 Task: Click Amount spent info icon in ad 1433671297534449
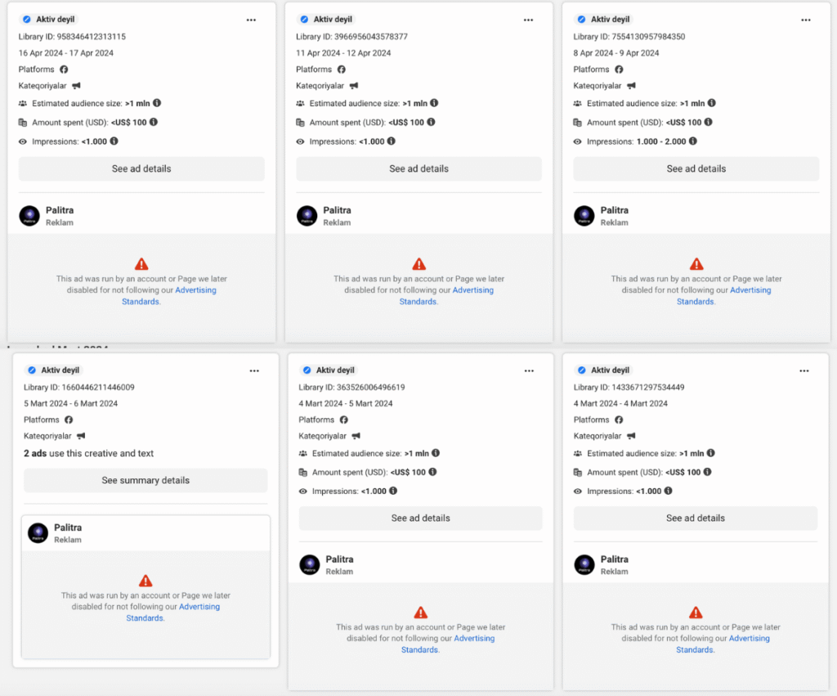pyautogui.click(x=708, y=472)
